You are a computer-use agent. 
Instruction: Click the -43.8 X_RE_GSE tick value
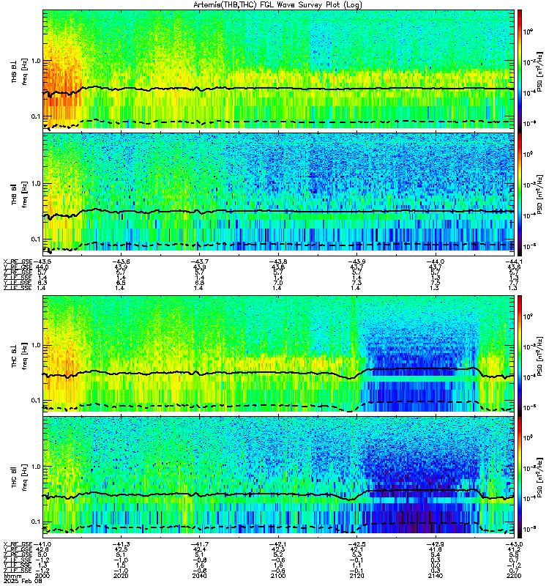[278, 262]
